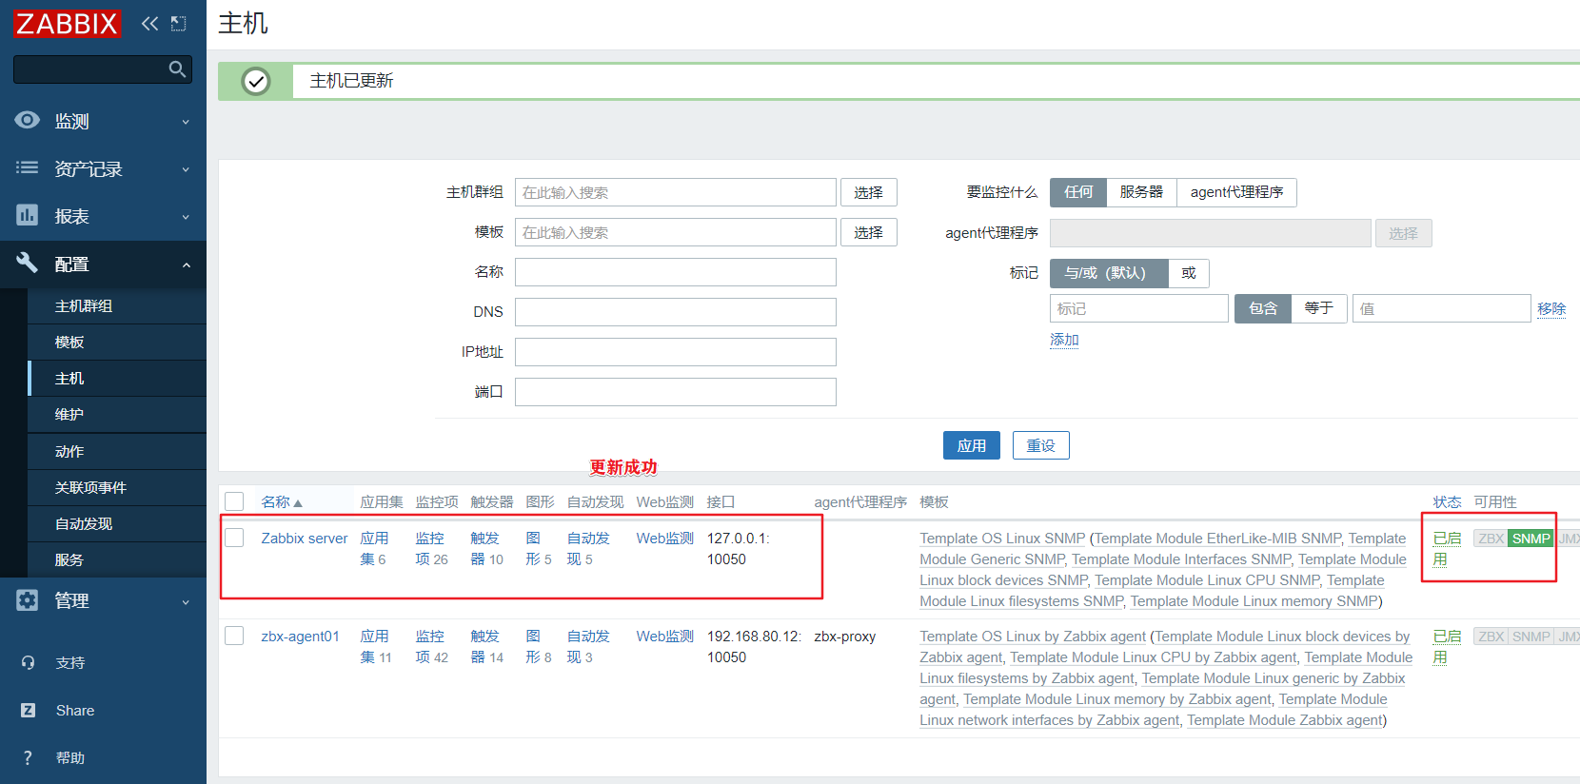Screen dimensions: 1580x784
Task: Open Web监测 link for zbx-agent01
Action: pyautogui.click(x=665, y=637)
